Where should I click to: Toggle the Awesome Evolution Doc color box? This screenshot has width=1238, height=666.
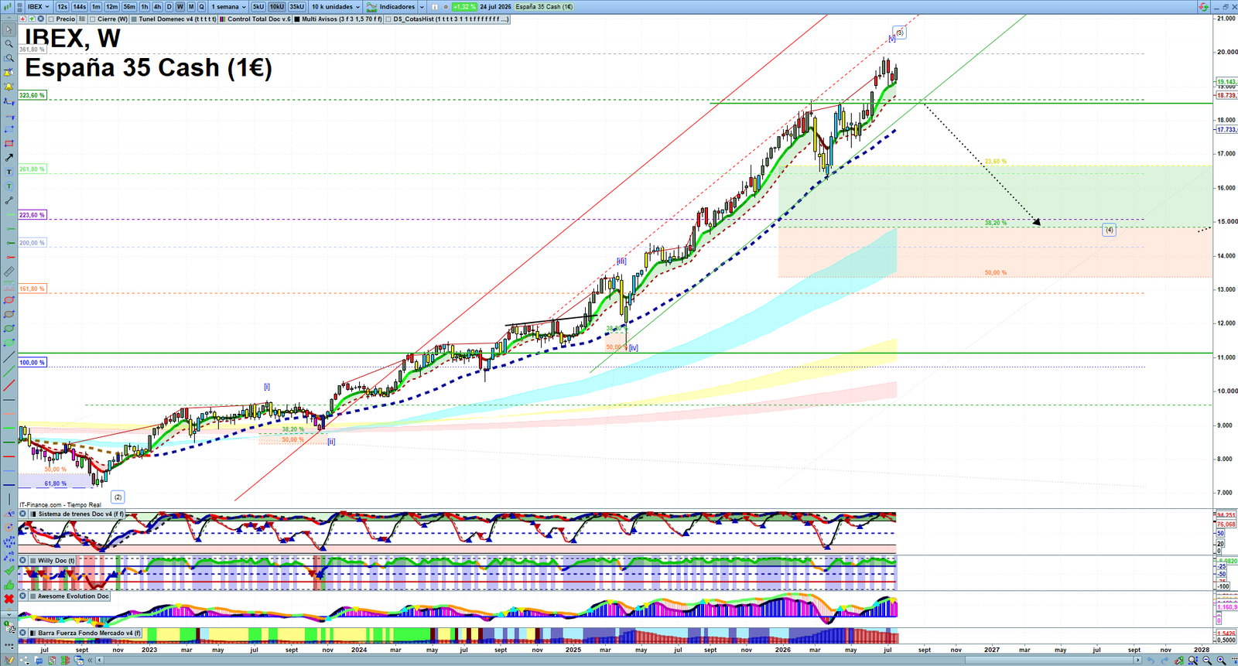pyautogui.click(x=33, y=596)
